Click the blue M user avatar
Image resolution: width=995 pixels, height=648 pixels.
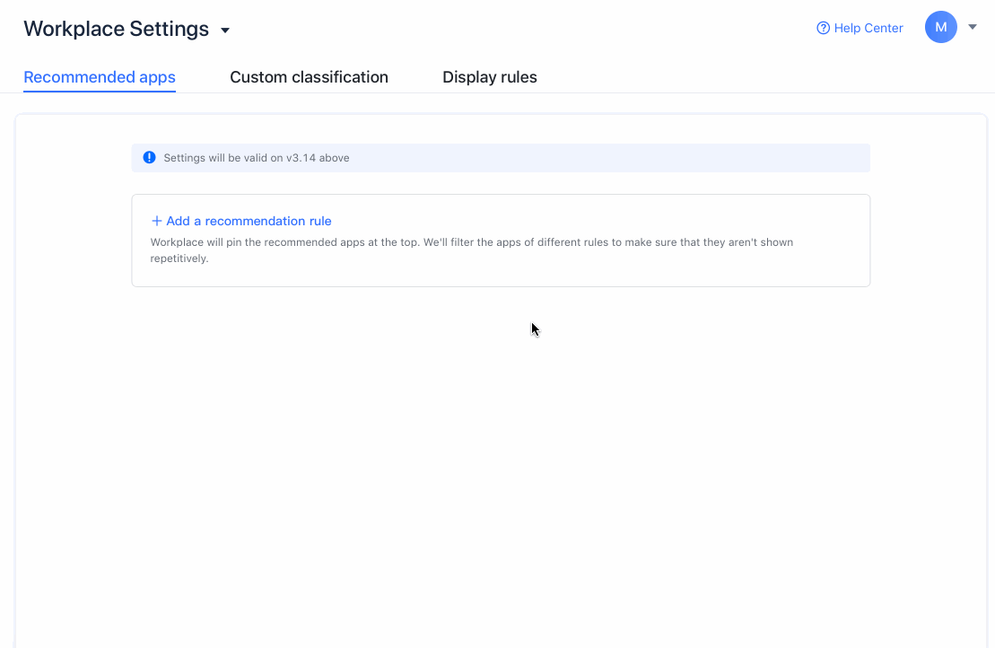(940, 27)
